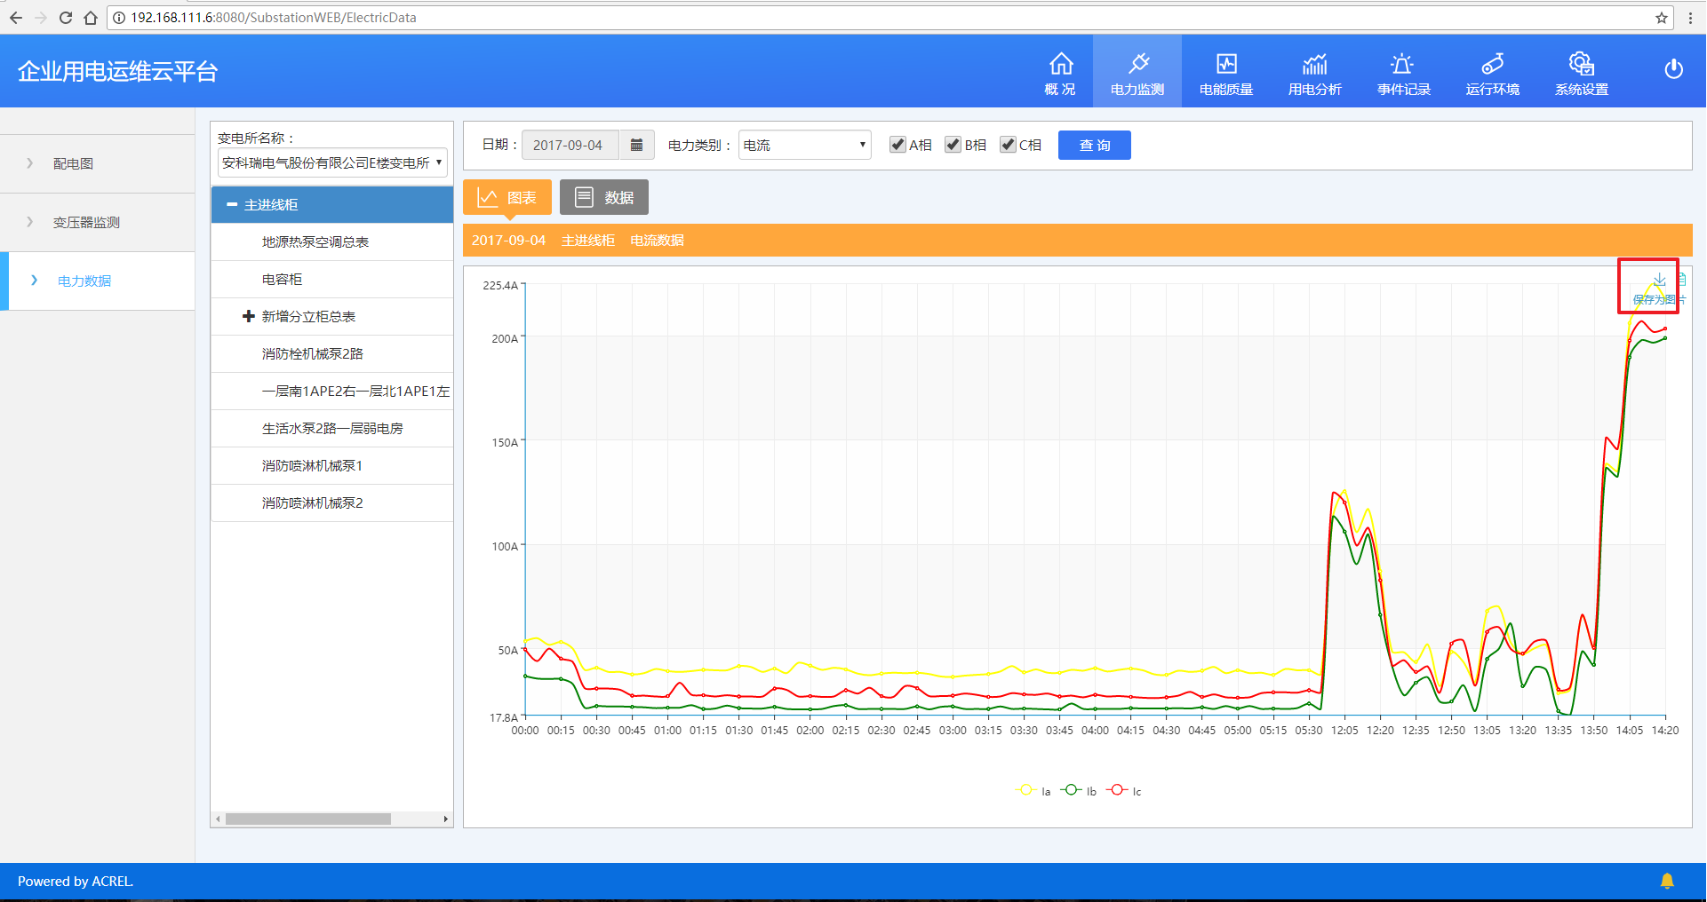
Task: Uncheck the A相 checkbox
Action: 897,145
